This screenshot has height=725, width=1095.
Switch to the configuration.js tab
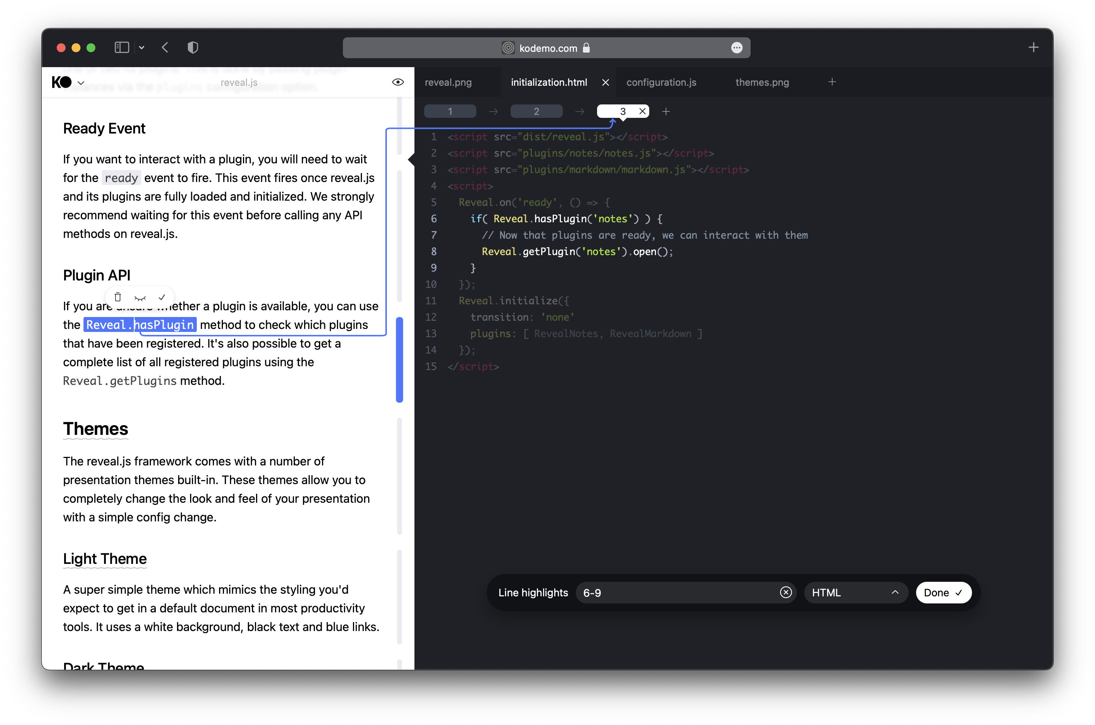(661, 82)
